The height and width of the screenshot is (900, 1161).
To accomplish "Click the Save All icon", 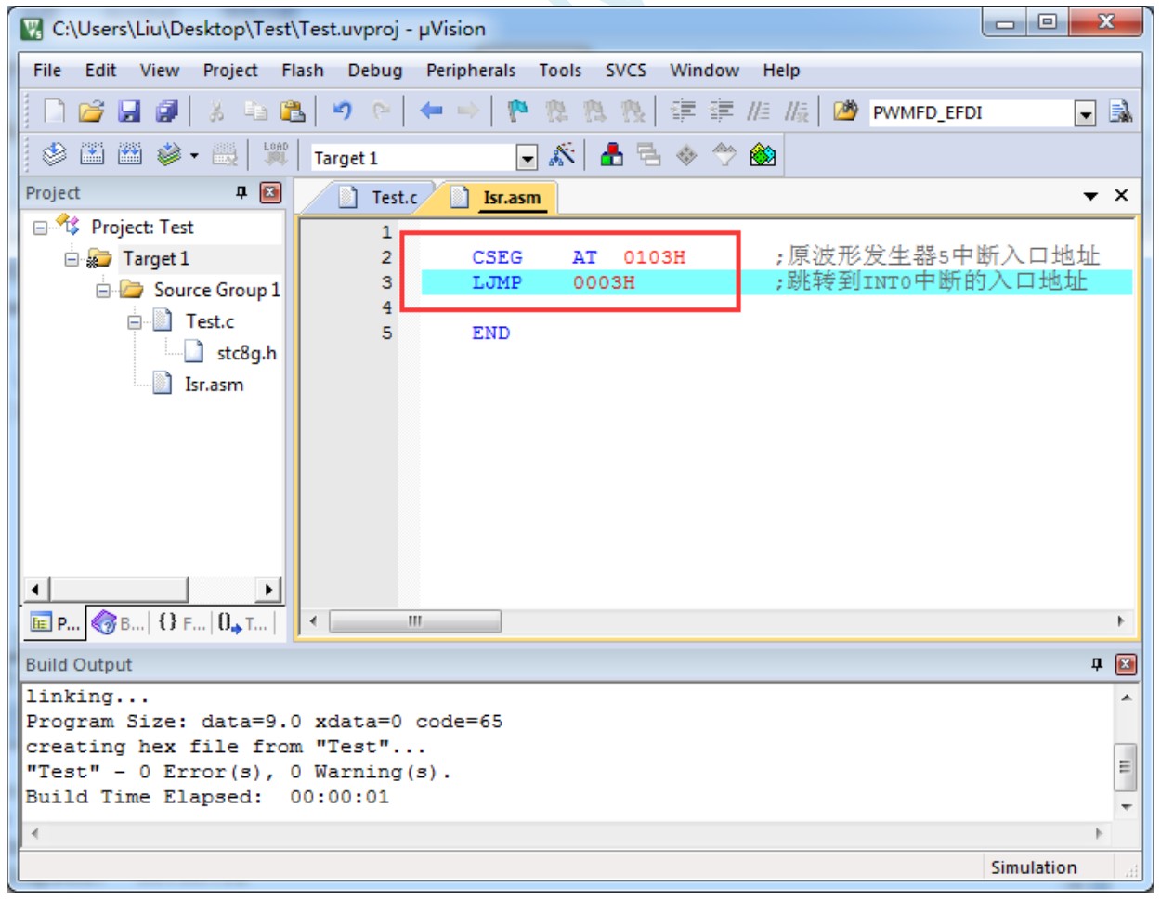I will pos(166,111).
